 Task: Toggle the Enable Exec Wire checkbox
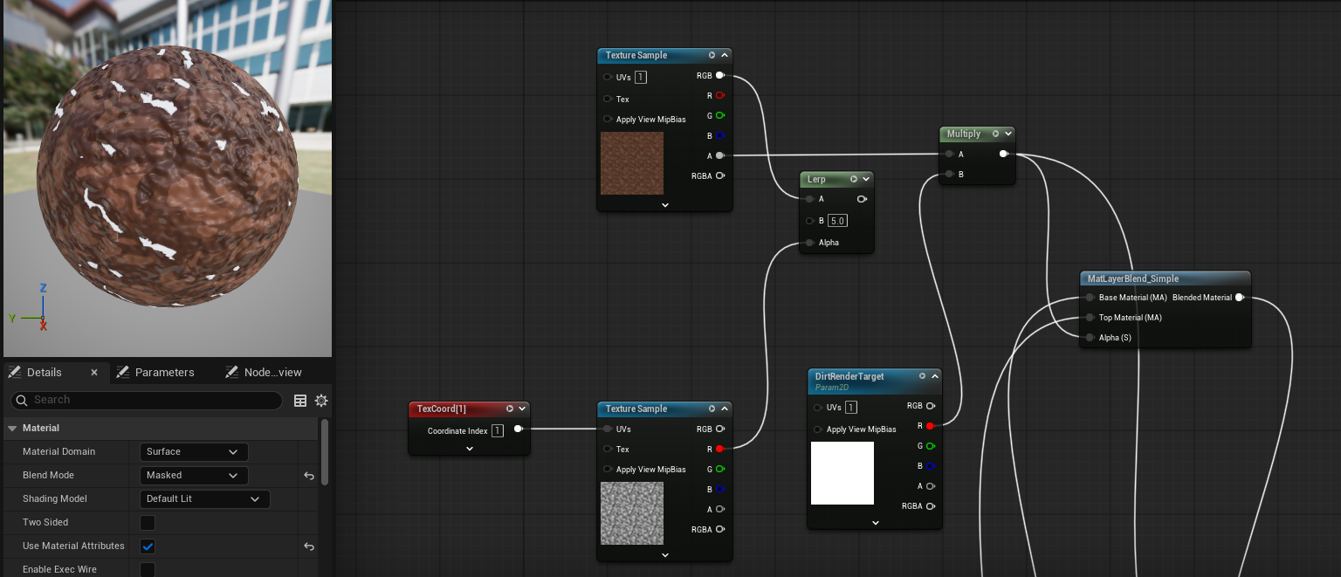tap(148, 570)
